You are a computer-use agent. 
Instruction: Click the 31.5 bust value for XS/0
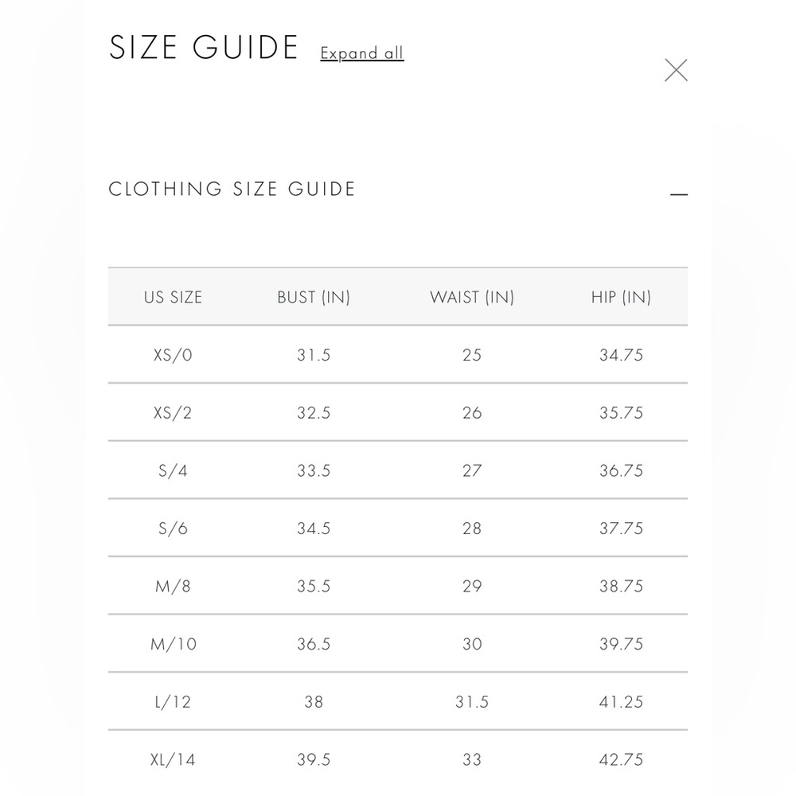pos(314,355)
